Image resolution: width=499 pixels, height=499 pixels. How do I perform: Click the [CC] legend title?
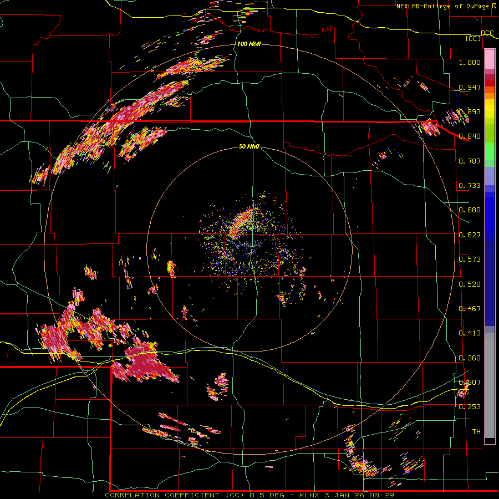(473, 38)
